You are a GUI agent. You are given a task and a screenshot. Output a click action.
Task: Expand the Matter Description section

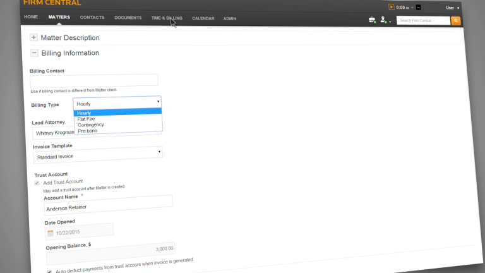(33, 37)
